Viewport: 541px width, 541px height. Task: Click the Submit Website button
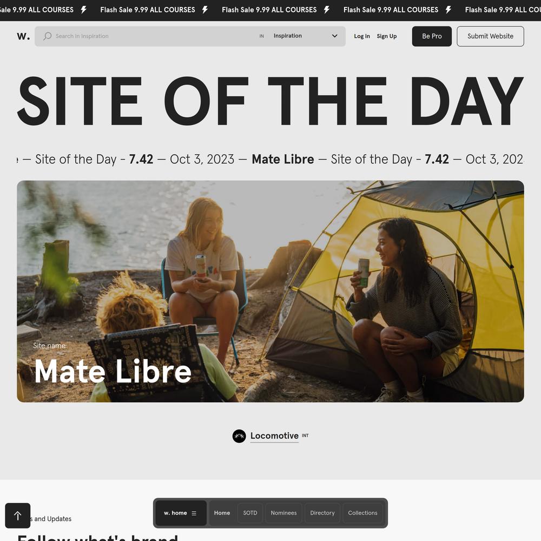pyautogui.click(x=490, y=36)
